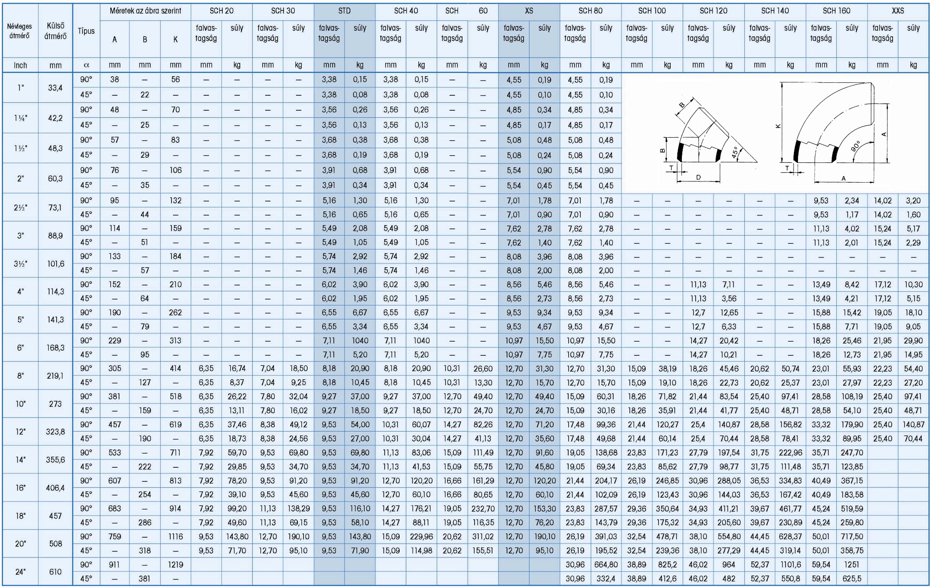Screen dimensions: 930x588
Task: Select the 'SCH 20' column group header
Action: (221, 11)
